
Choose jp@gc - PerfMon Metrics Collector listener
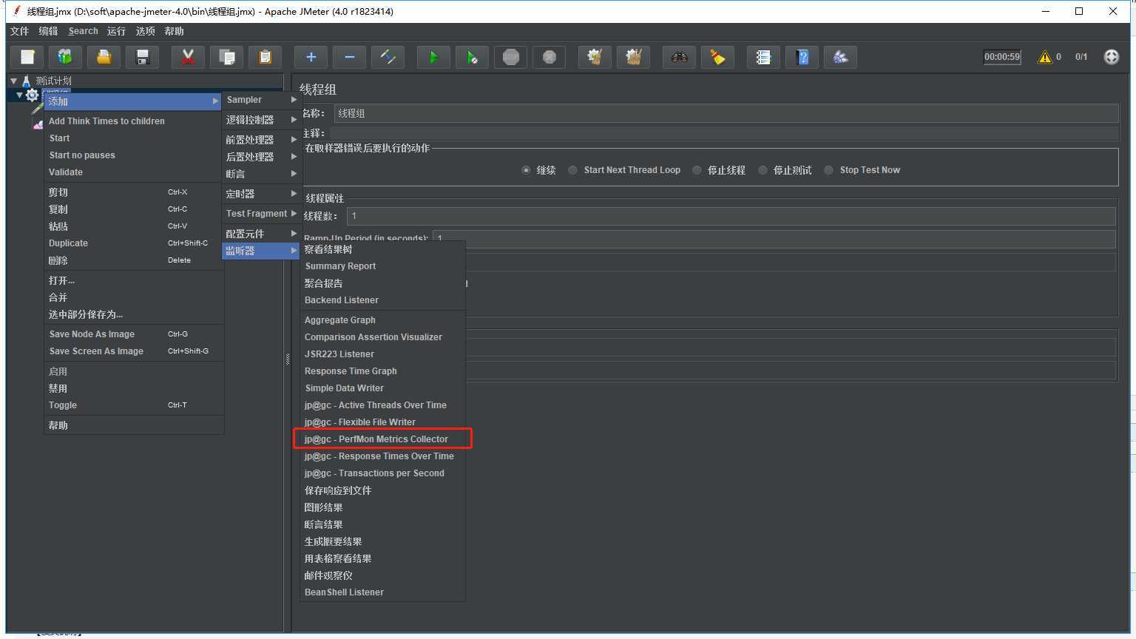[382, 439]
